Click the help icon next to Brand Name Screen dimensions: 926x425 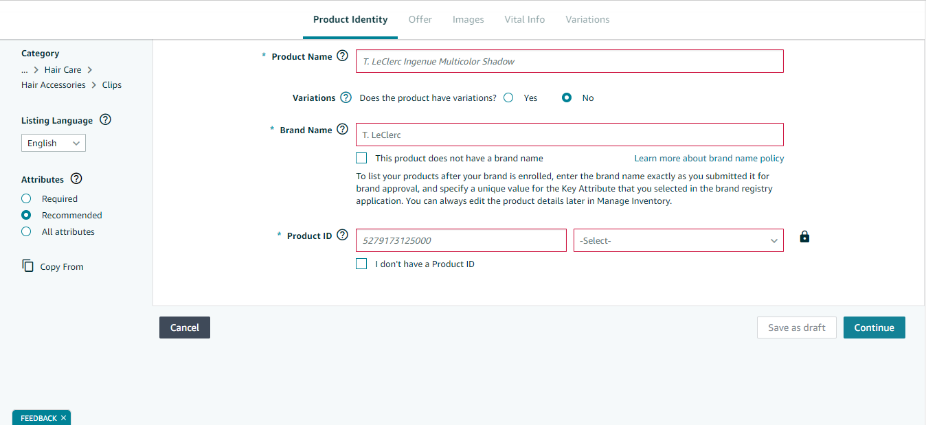click(342, 129)
